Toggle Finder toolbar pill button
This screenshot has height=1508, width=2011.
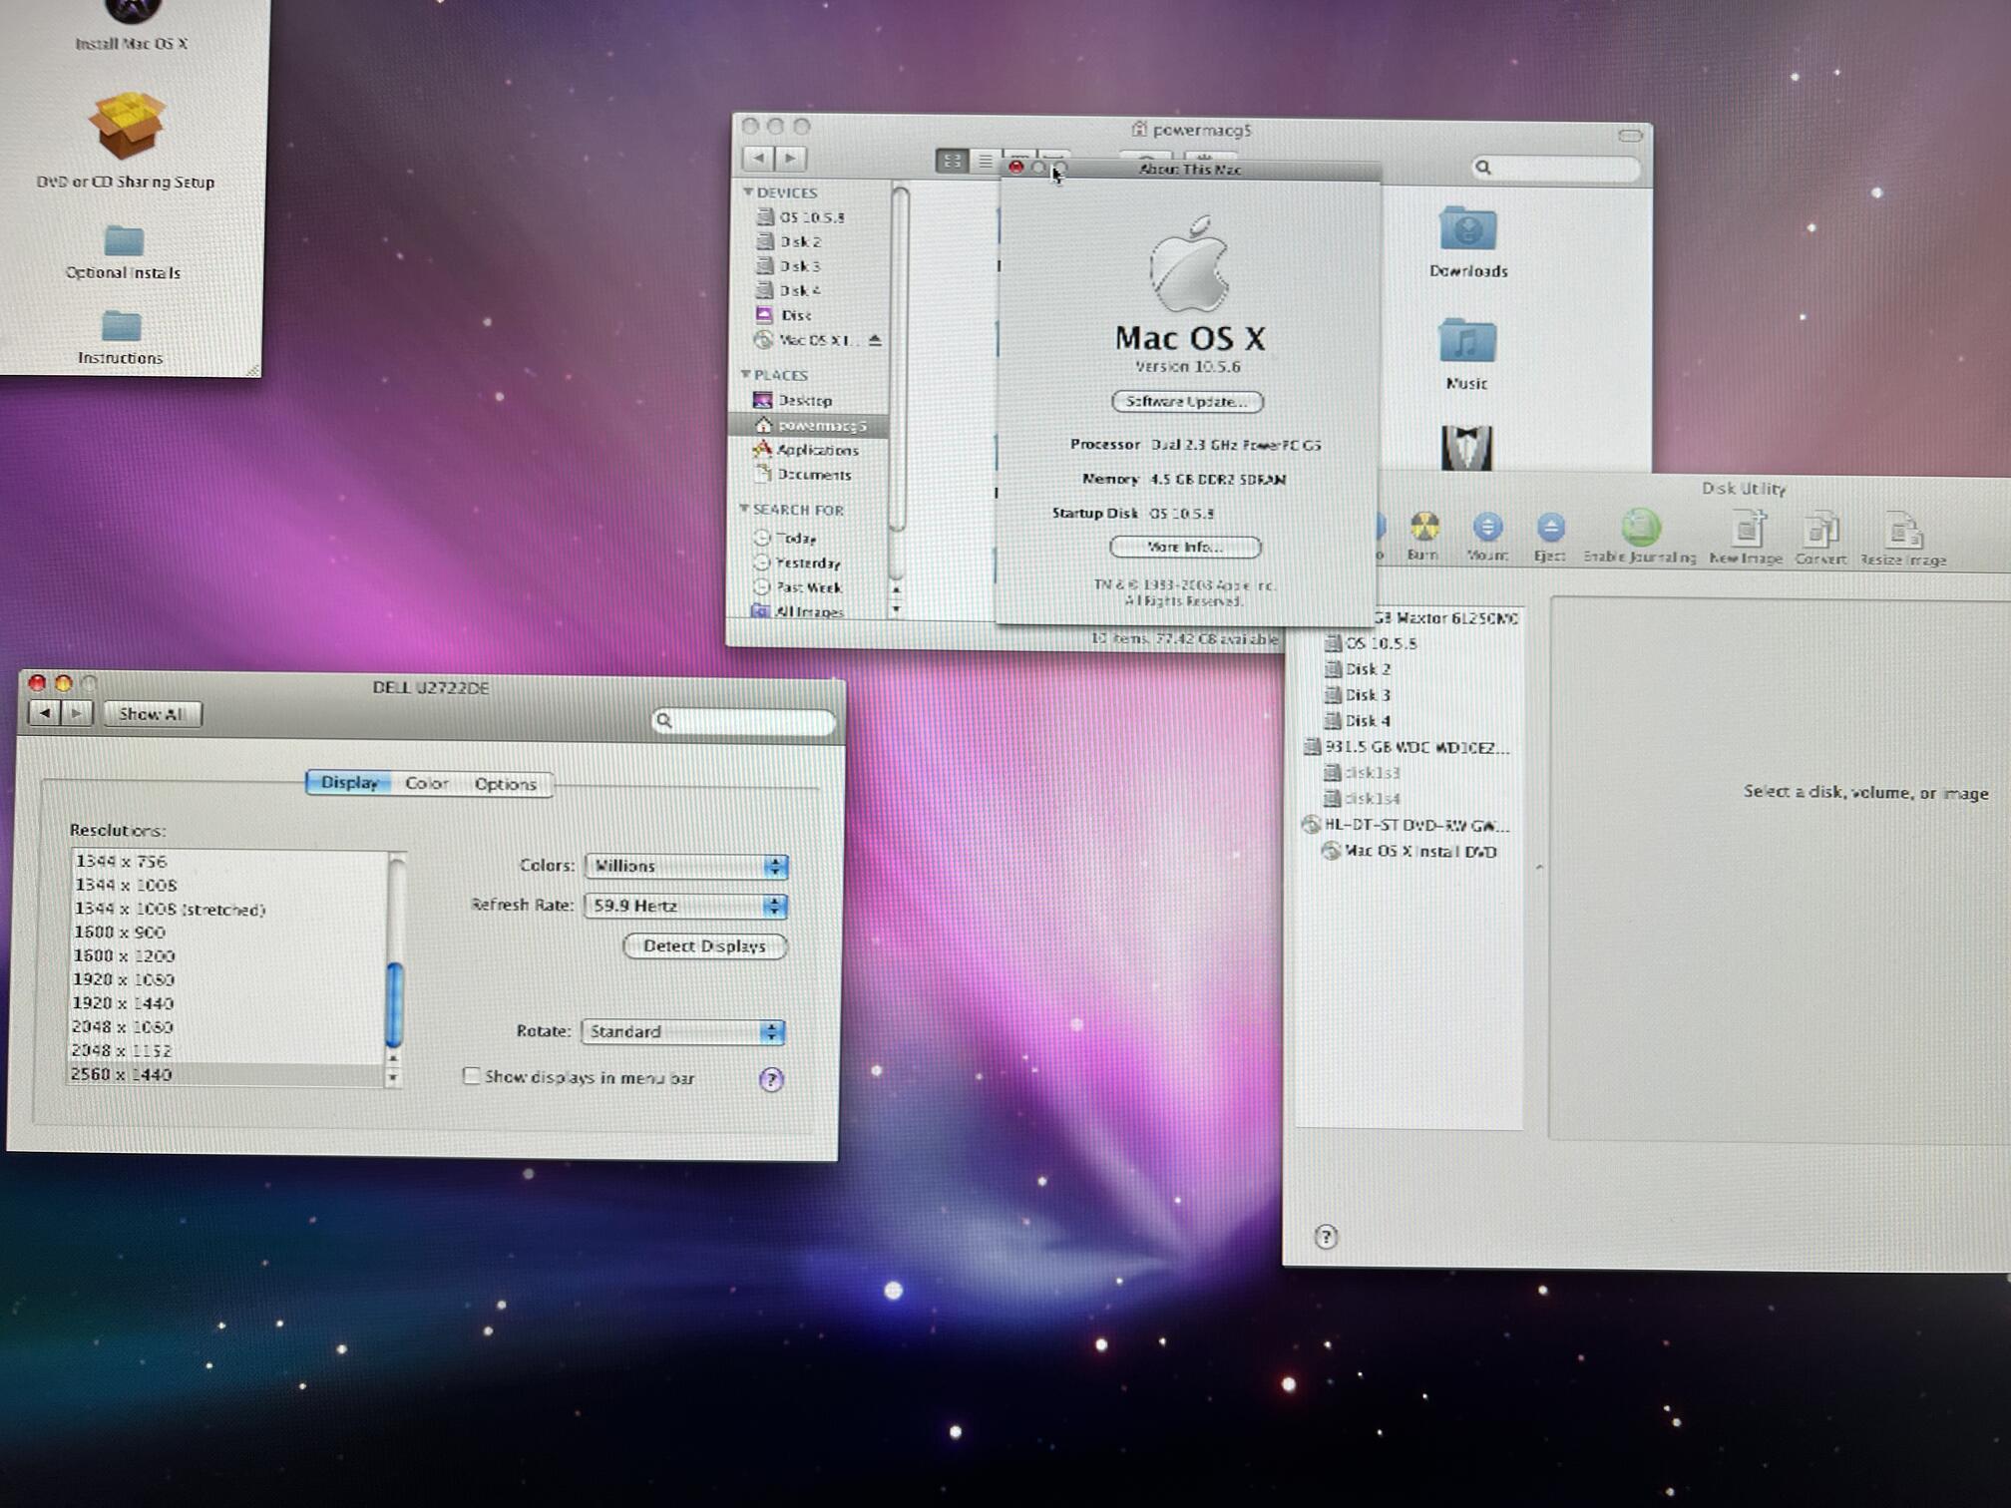[1630, 135]
